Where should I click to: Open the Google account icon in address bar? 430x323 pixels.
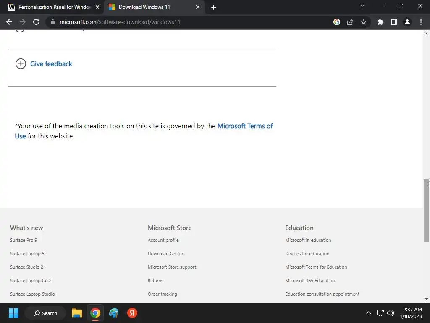click(x=337, y=22)
